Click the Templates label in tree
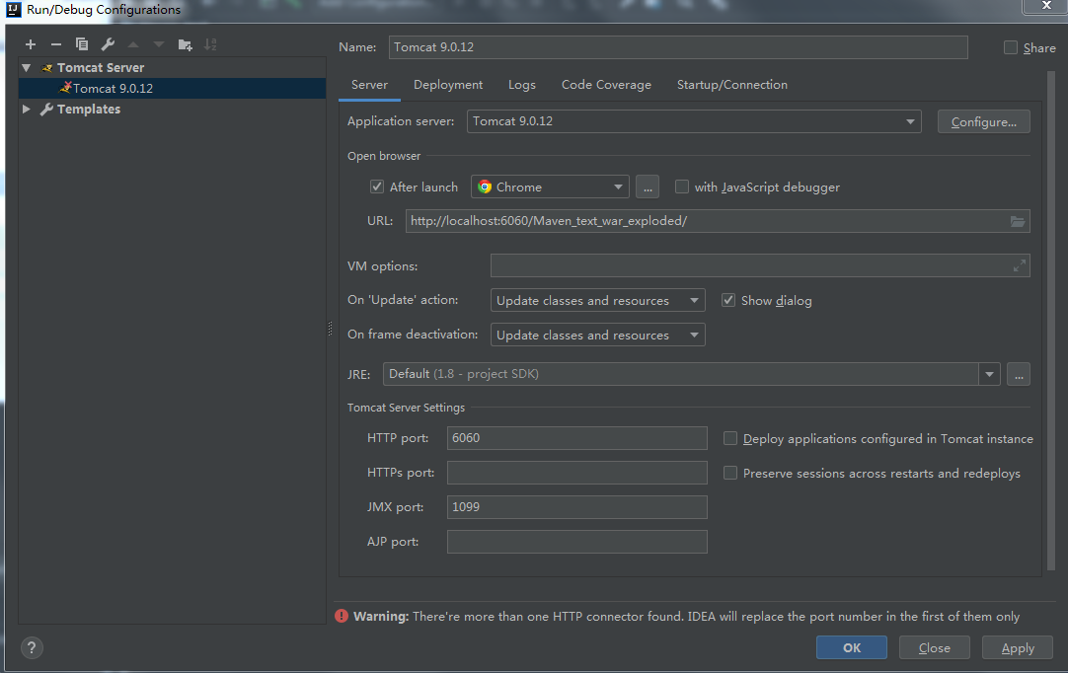 pyautogui.click(x=89, y=109)
